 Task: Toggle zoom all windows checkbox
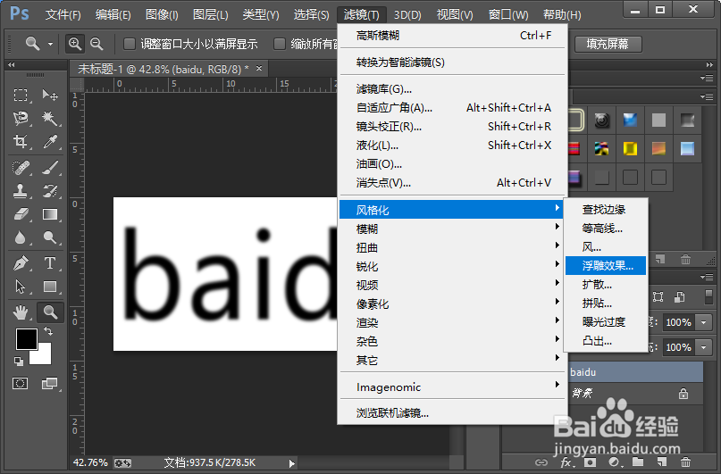[x=279, y=44]
